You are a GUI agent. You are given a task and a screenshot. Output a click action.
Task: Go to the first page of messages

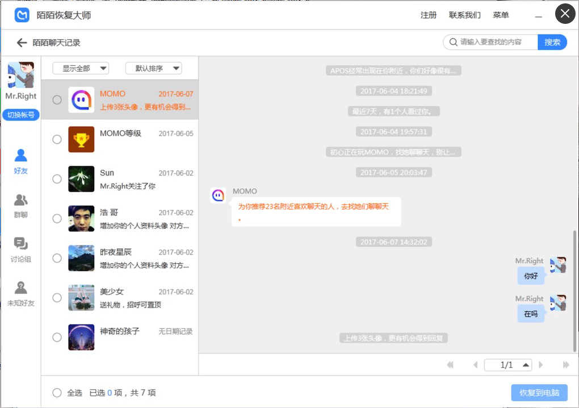pos(451,365)
